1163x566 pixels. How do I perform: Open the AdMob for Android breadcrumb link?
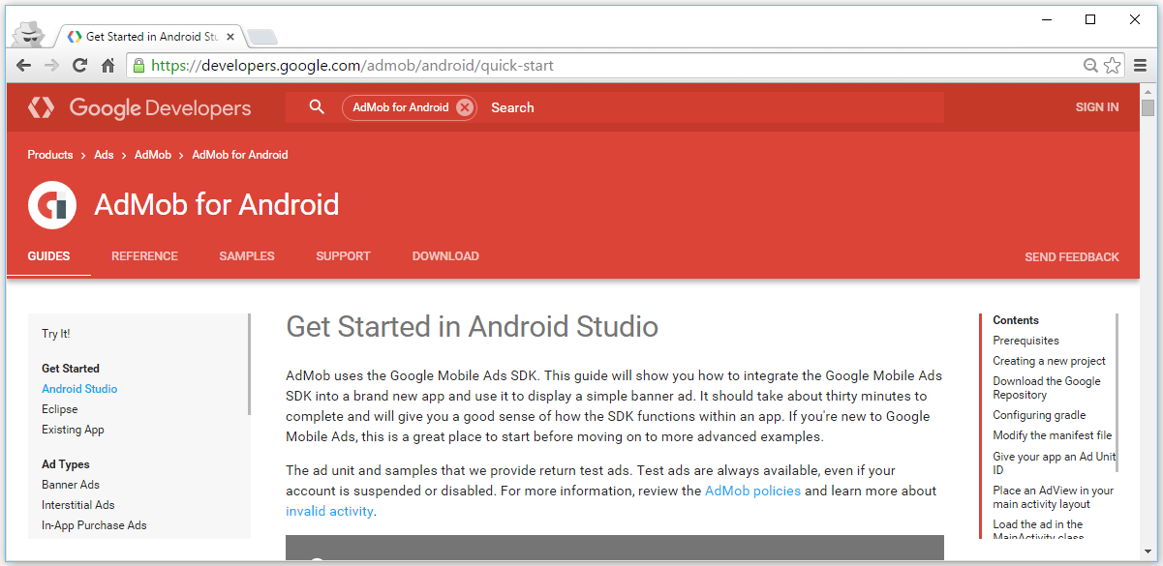(240, 155)
